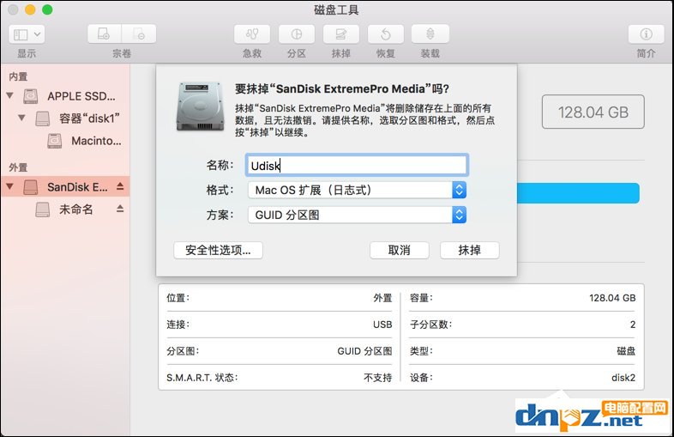Click the S.M.A.R.T. 状态 不支持 value
The height and width of the screenshot is (437, 674).
coord(378,378)
